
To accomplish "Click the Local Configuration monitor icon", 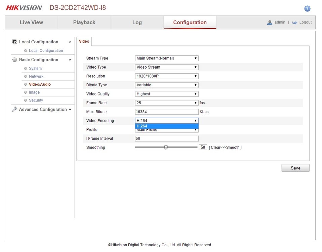I will [14, 42].
